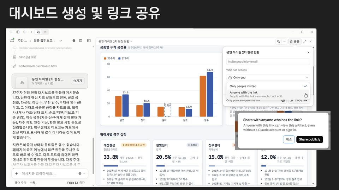The height and width of the screenshot is (190, 339).
Task: Go back with the left arrow
Action: click(24, 32)
